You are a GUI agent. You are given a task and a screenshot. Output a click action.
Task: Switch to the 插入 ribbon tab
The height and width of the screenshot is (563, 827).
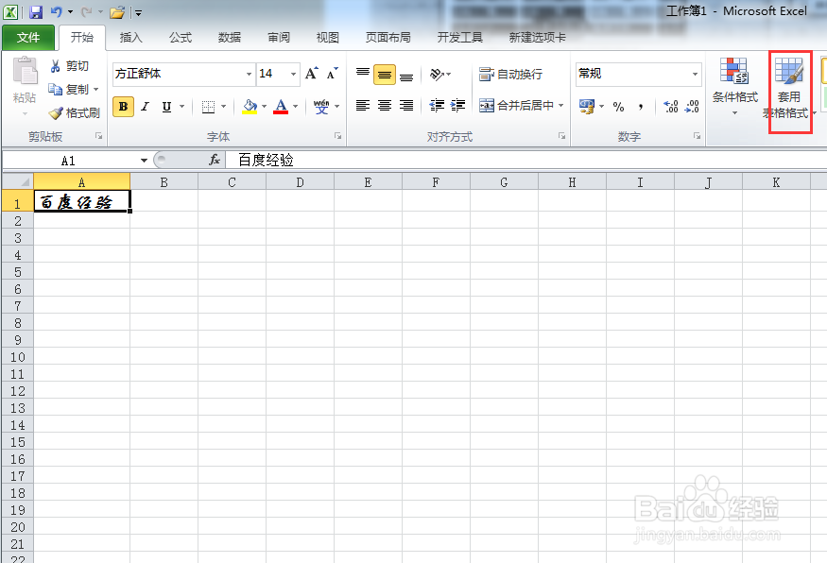(130, 38)
